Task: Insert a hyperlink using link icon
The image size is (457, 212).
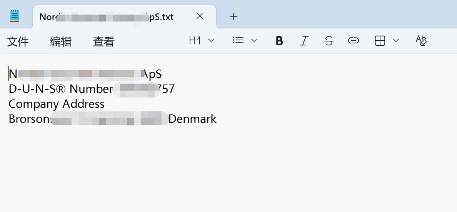Action: click(353, 41)
